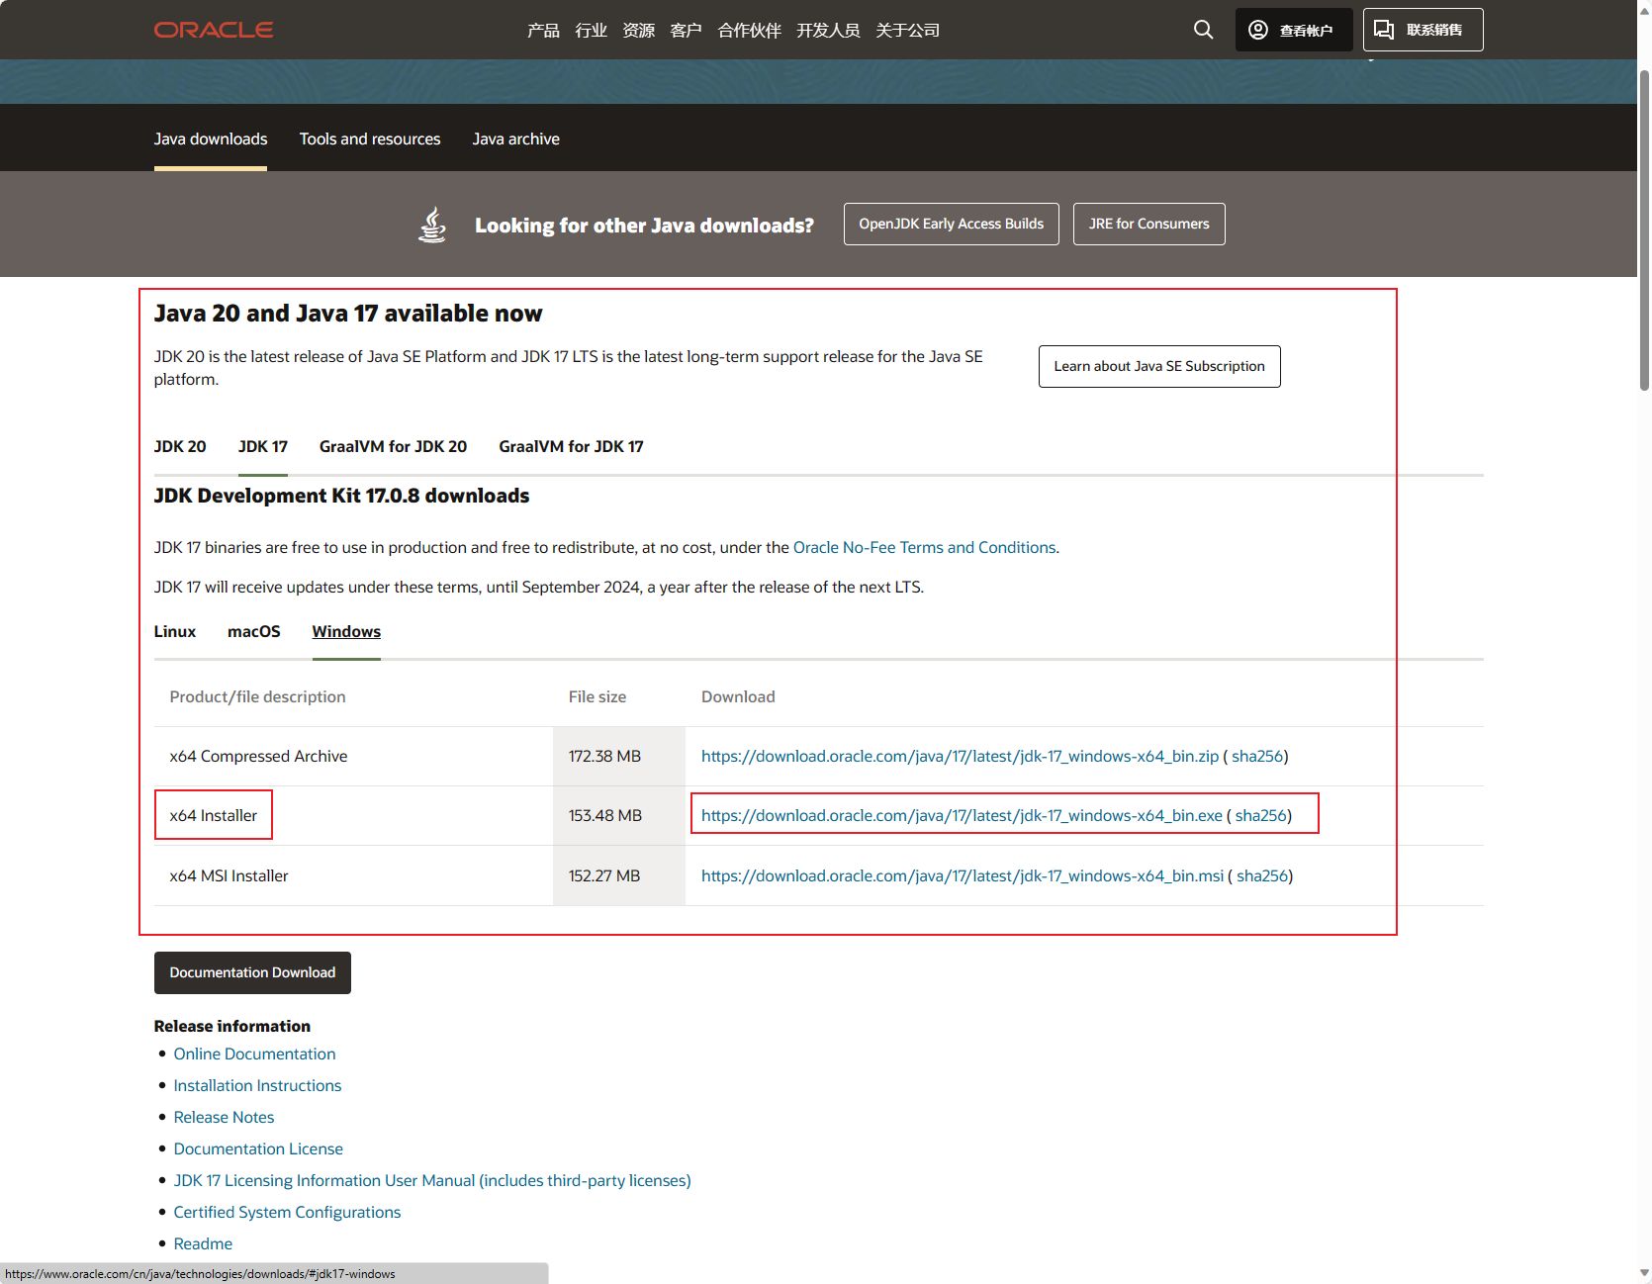Click JRE for Consumers button

coord(1148,224)
